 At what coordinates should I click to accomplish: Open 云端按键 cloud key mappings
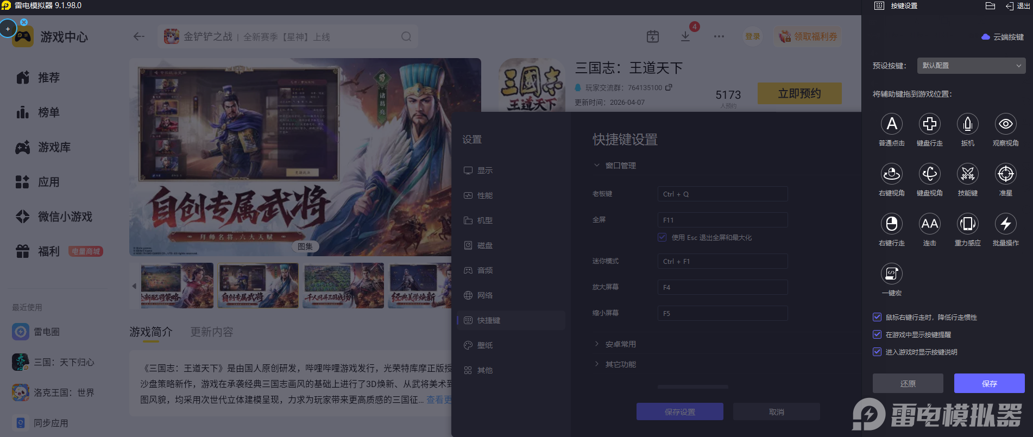tap(1003, 37)
